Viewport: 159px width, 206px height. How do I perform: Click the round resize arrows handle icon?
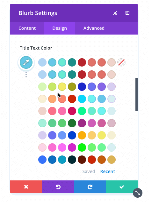coord(138,193)
